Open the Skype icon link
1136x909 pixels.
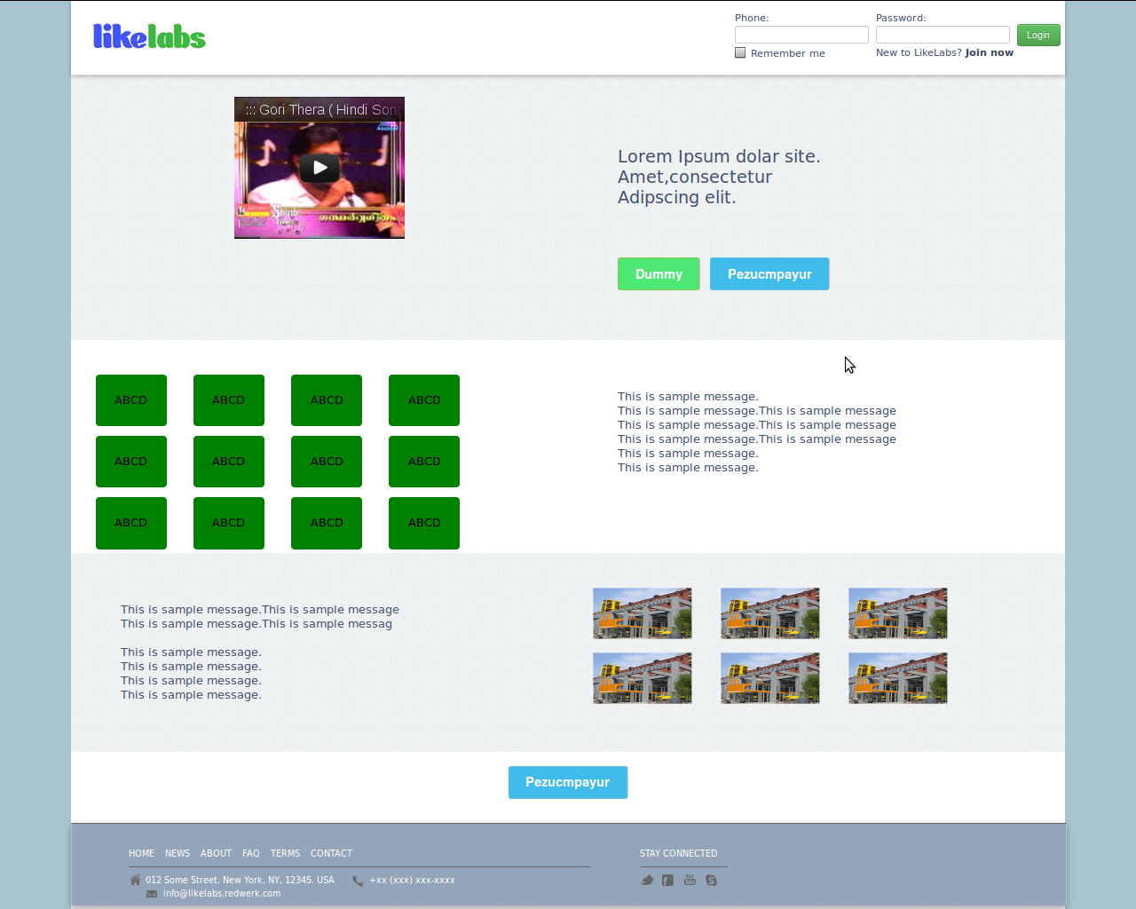pyautogui.click(x=711, y=881)
